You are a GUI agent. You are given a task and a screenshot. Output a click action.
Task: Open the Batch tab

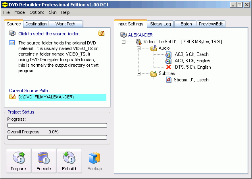tap(186, 24)
